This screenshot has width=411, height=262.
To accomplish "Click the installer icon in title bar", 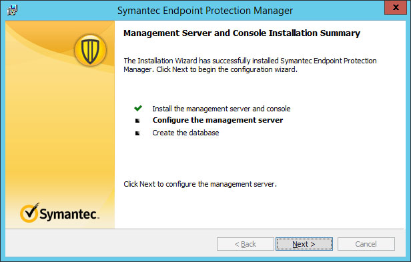I will 12,11.
